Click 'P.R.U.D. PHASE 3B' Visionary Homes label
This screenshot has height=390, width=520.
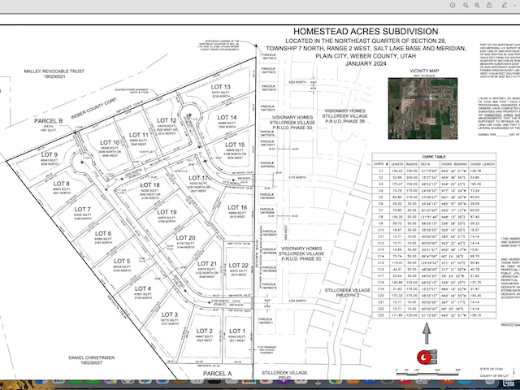[x=344, y=121]
